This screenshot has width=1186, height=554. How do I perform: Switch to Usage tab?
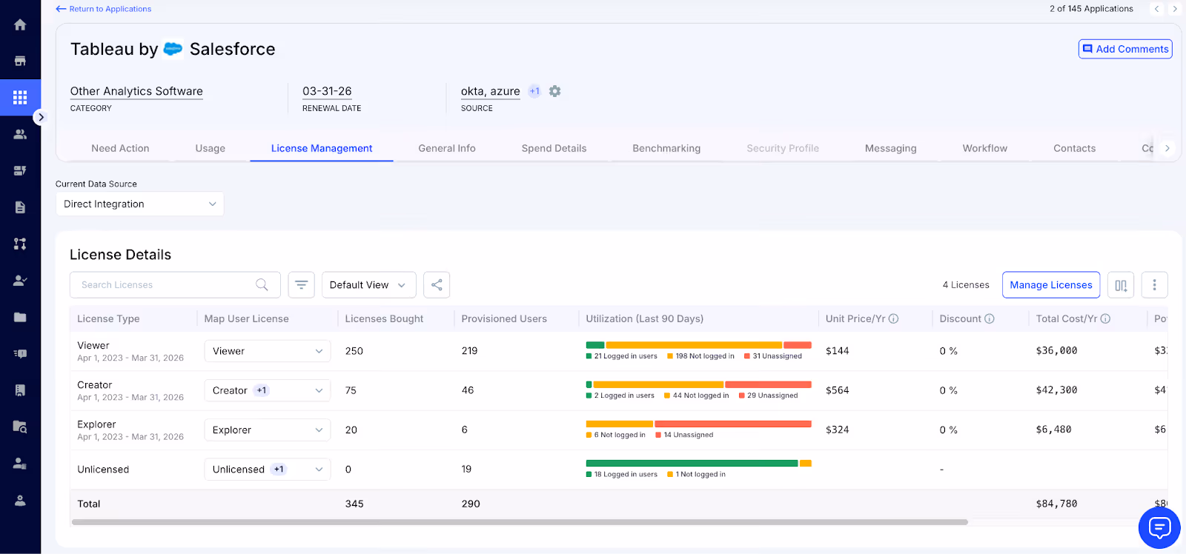(x=211, y=148)
